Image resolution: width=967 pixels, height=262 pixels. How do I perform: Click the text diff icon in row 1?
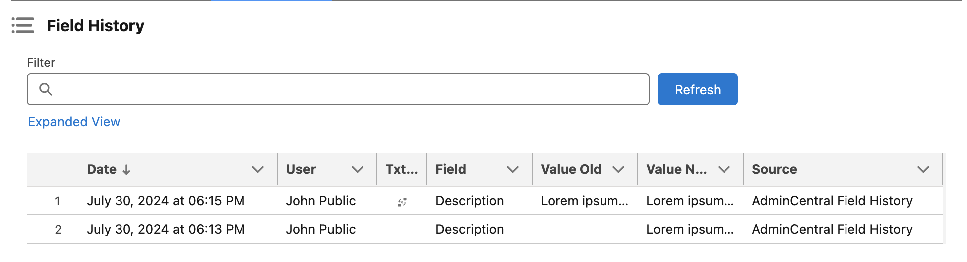[402, 202]
